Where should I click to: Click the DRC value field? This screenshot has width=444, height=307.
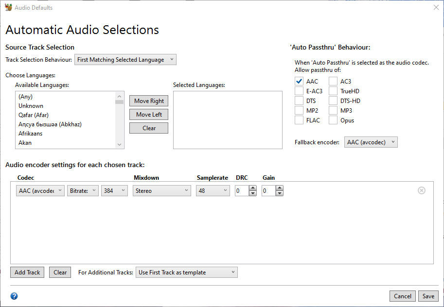[242, 191]
